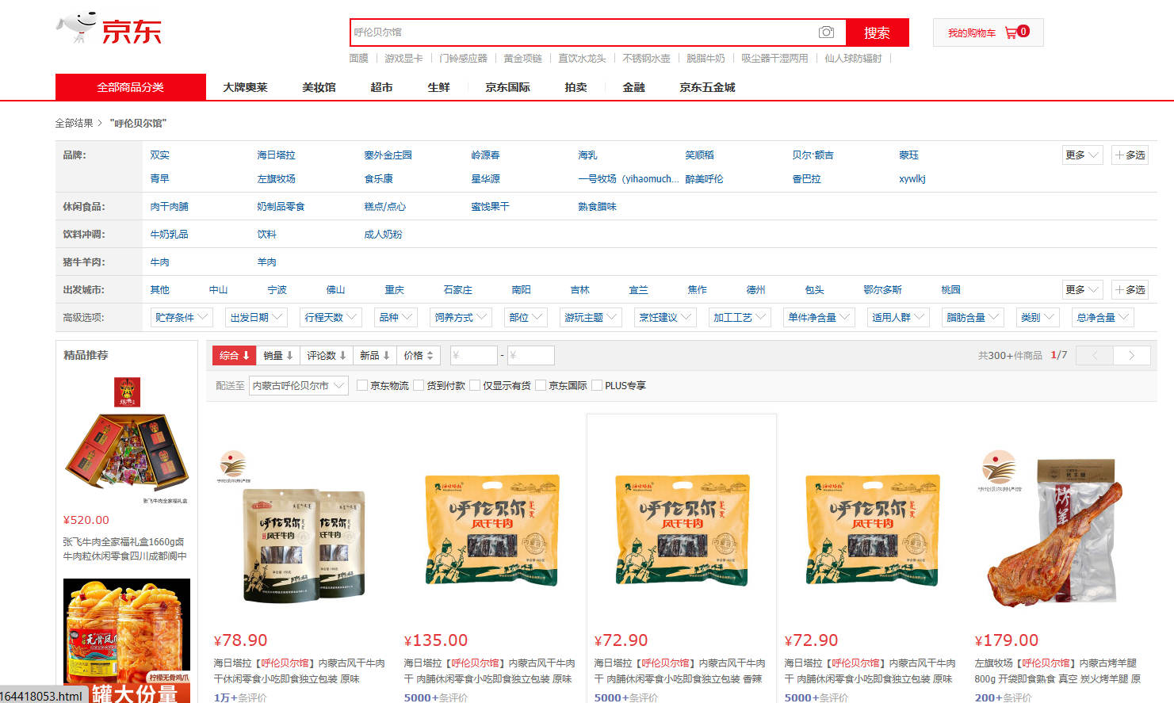Click the 搜索 button
The width and height of the screenshot is (1174, 703).
[877, 32]
